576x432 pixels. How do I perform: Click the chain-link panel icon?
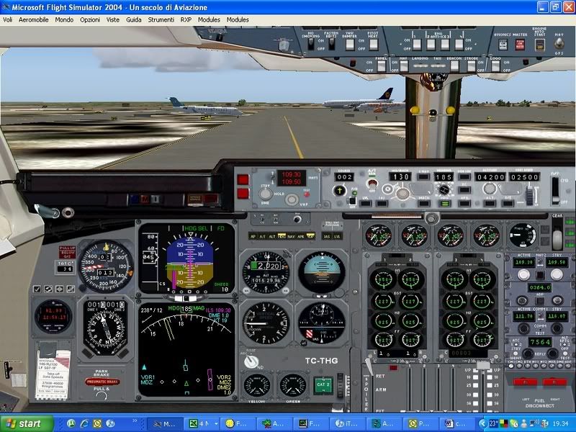tap(48, 289)
